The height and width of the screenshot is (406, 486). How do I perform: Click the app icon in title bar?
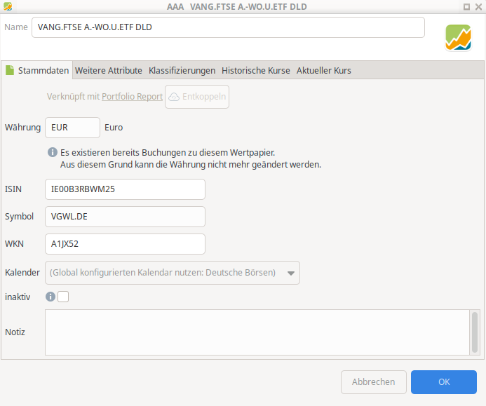pyautogui.click(x=8, y=6)
